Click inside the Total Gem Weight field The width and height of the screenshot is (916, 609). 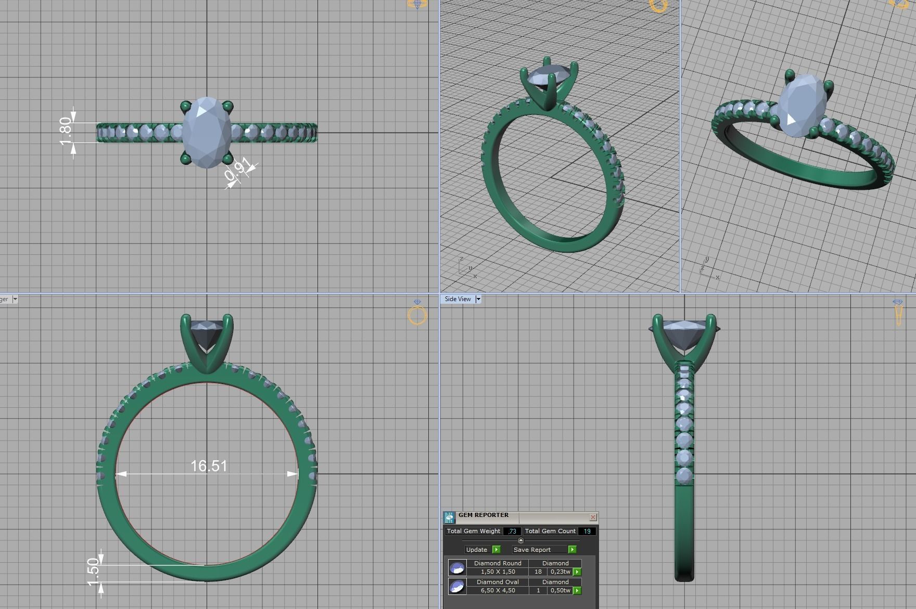(x=512, y=531)
